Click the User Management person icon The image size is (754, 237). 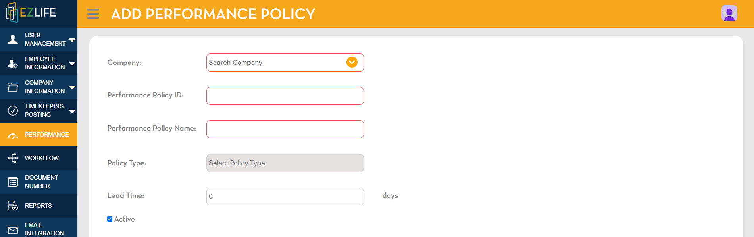(x=13, y=39)
